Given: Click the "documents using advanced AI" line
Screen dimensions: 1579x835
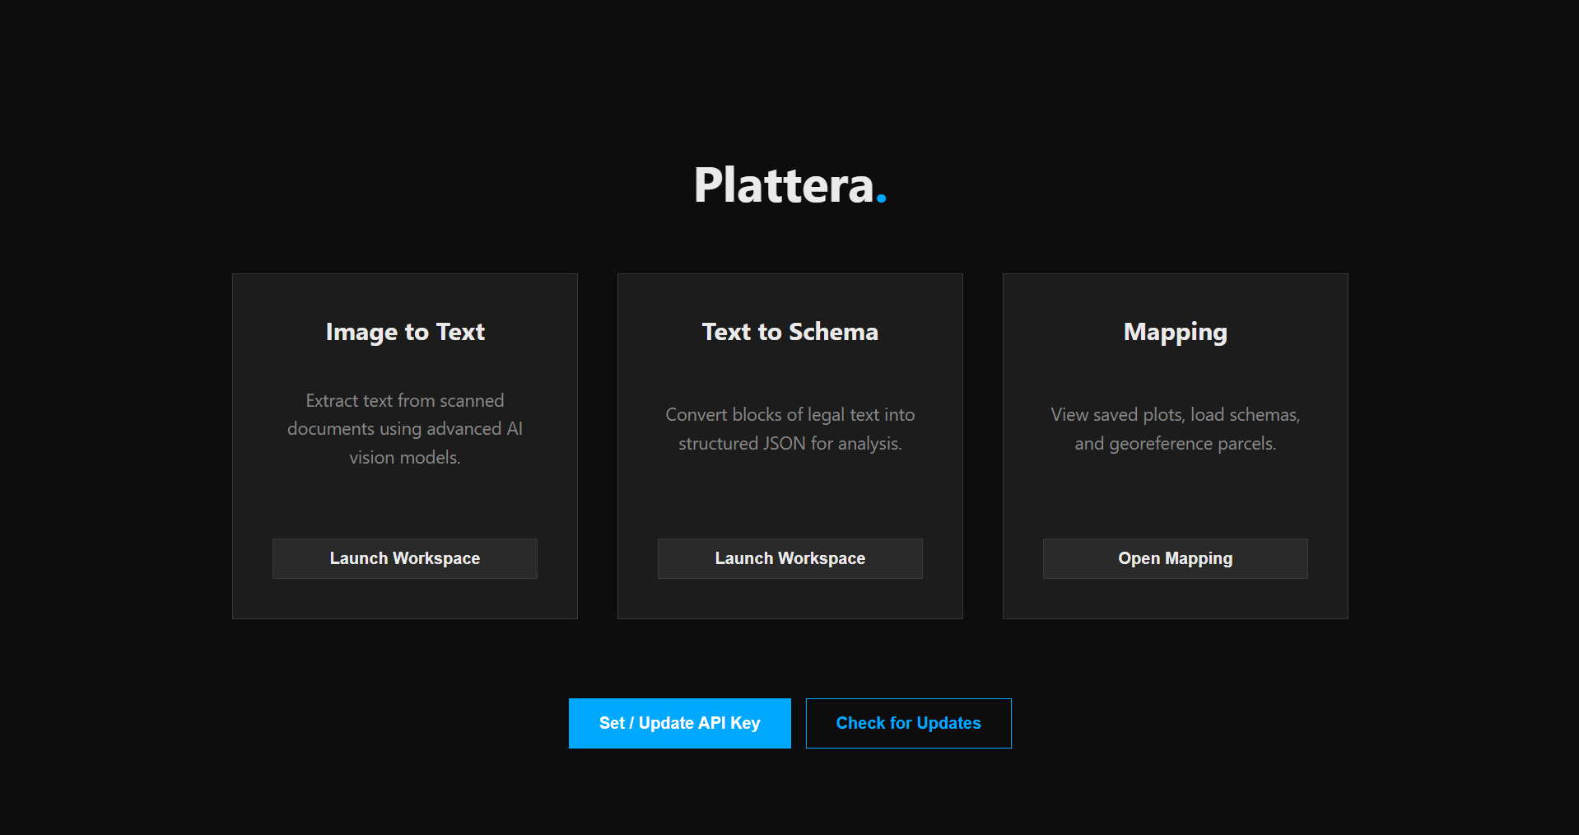Looking at the screenshot, I should pyautogui.click(x=405, y=429).
